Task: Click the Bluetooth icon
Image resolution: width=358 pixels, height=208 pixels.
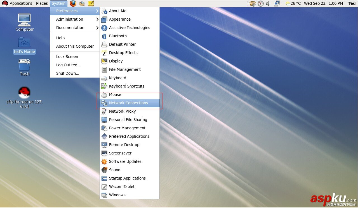Action: pyautogui.click(x=104, y=36)
